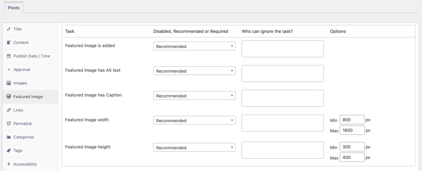Open the Permalink section

click(x=30, y=123)
